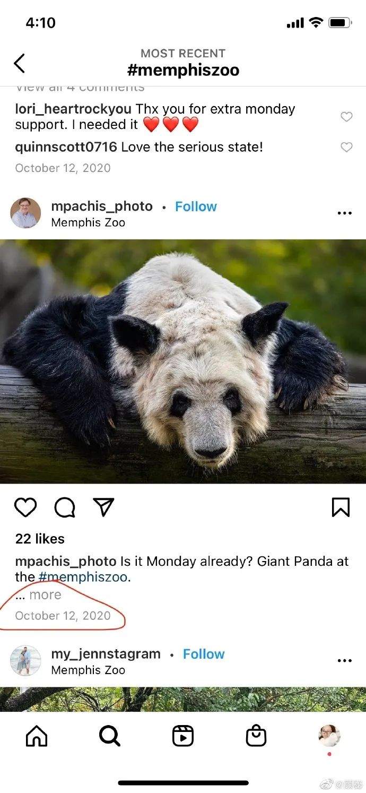Viewport: 366px width, 793px height.
Task: Open options menu for mpachis_photo post
Action: point(345,213)
